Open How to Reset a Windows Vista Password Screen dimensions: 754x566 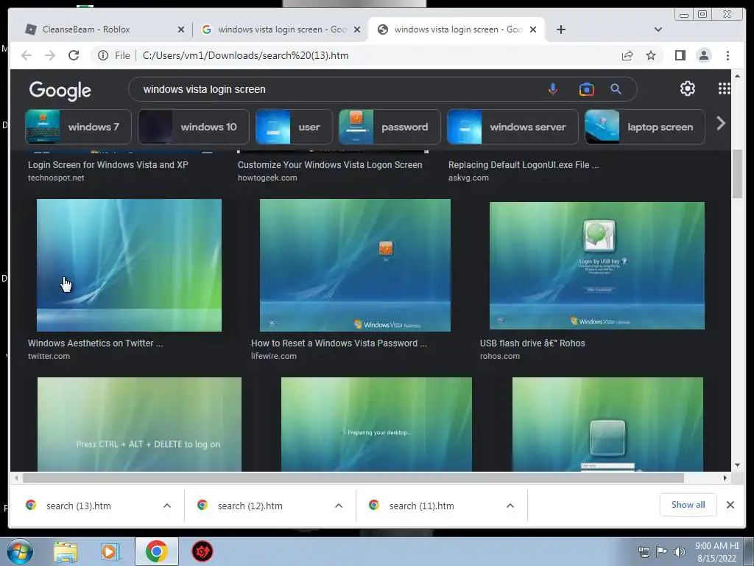[339, 343]
